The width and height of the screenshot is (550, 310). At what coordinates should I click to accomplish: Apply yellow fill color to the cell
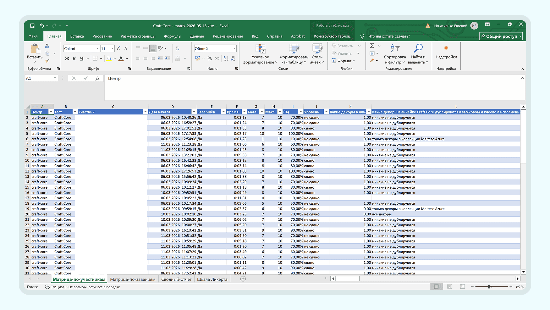(x=109, y=58)
